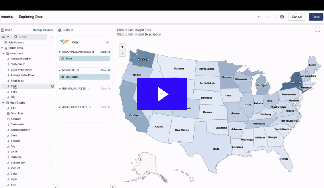Open the dataset more options menu

(51, 37)
